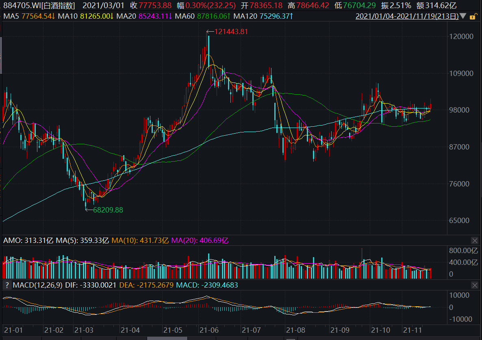Viewport: 482px width, 340px height.
Task: Close the AMO volume panel
Action: [x=474, y=240]
